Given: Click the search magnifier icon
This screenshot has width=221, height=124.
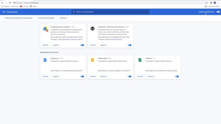Looking at the screenshot, I should [x=74, y=12].
